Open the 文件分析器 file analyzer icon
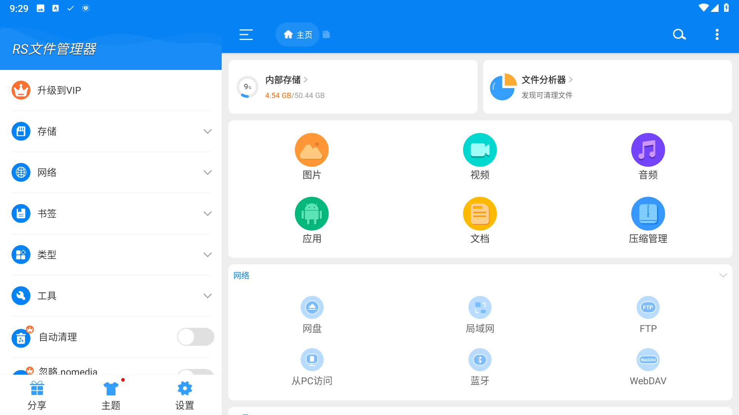The height and width of the screenshot is (415, 739). (503, 87)
